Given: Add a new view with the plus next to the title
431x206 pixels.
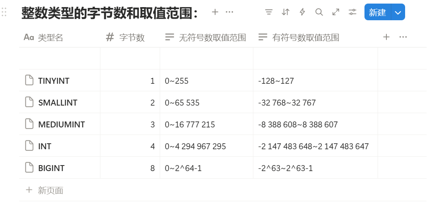Looking at the screenshot, I should click(215, 12).
